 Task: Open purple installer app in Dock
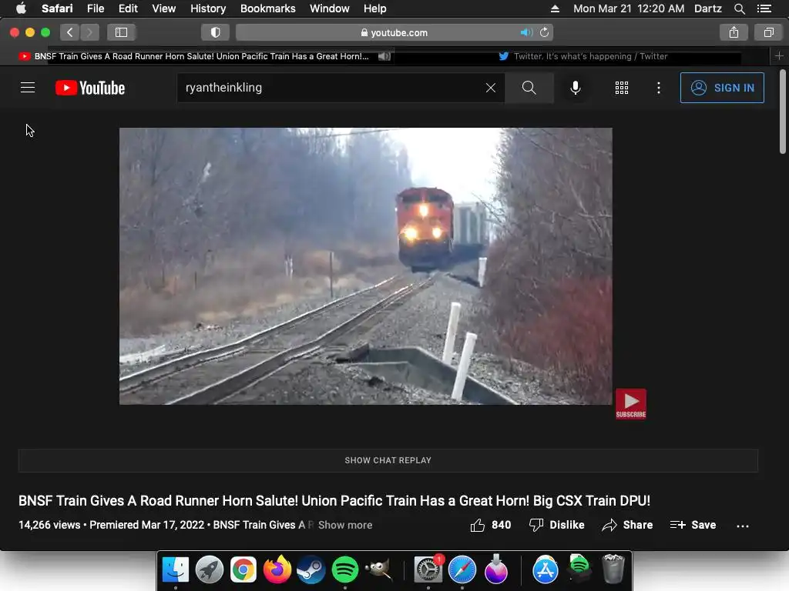click(496, 569)
